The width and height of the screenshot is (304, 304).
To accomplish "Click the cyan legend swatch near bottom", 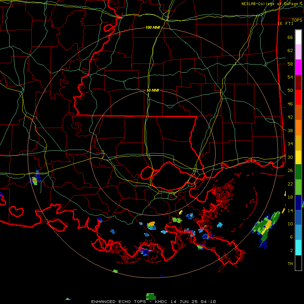I will [x=298, y=248].
